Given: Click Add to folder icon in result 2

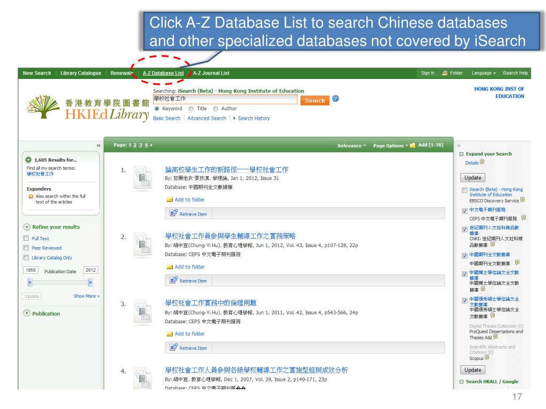Looking at the screenshot, I should [170, 267].
